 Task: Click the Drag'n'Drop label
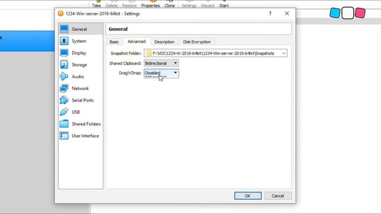coord(130,73)
